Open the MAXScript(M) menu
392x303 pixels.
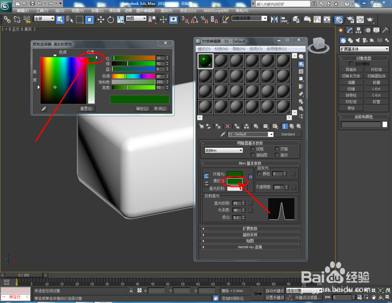point(216,11)
